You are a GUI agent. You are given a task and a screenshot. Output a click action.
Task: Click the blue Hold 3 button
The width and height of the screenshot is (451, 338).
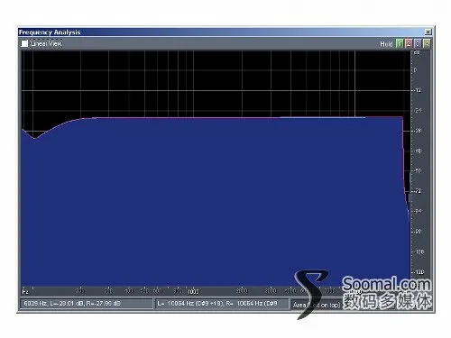[x=418, y=44]
